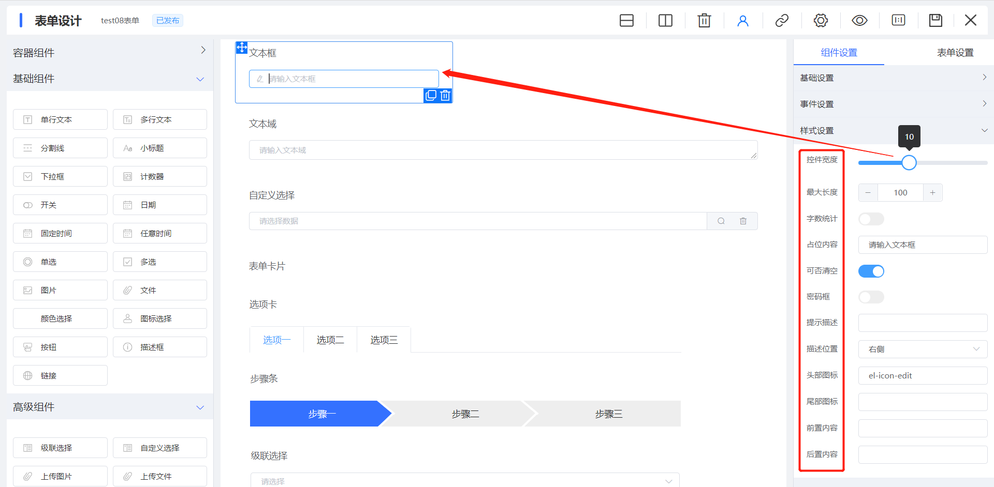Click the search icon in 自定义选择 field
Viewport: 994px width, 487px height.
(721, 221)
